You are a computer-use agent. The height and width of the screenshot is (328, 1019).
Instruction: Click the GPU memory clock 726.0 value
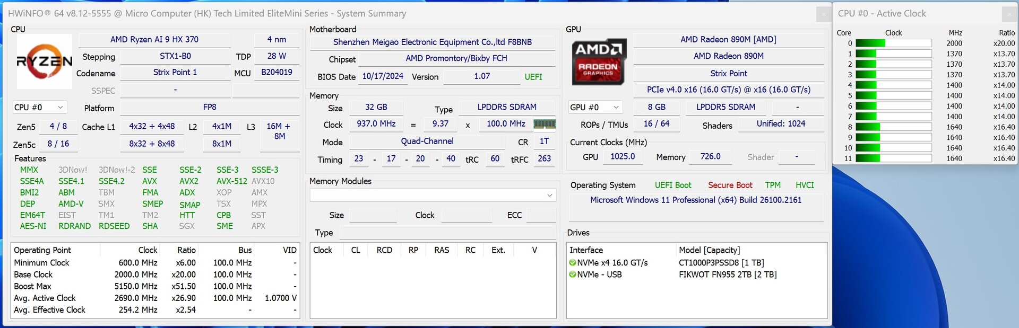tap(710, 157)
